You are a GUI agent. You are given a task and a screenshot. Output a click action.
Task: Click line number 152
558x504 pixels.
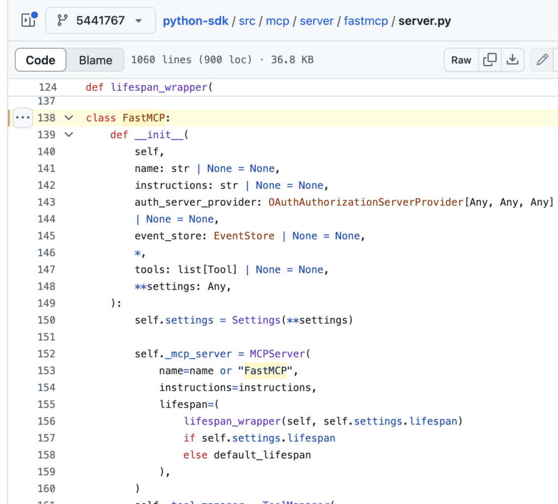pyautogui.click(x=46, y=354)
